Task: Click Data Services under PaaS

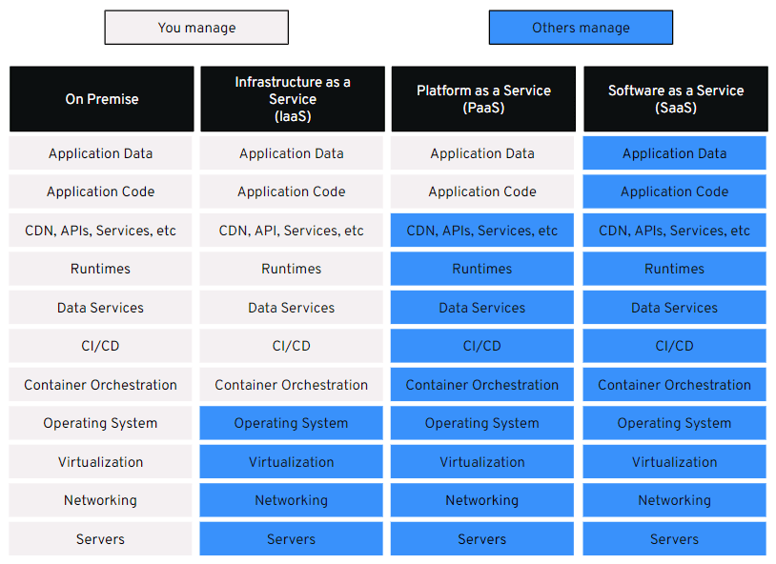Action: 482,307
